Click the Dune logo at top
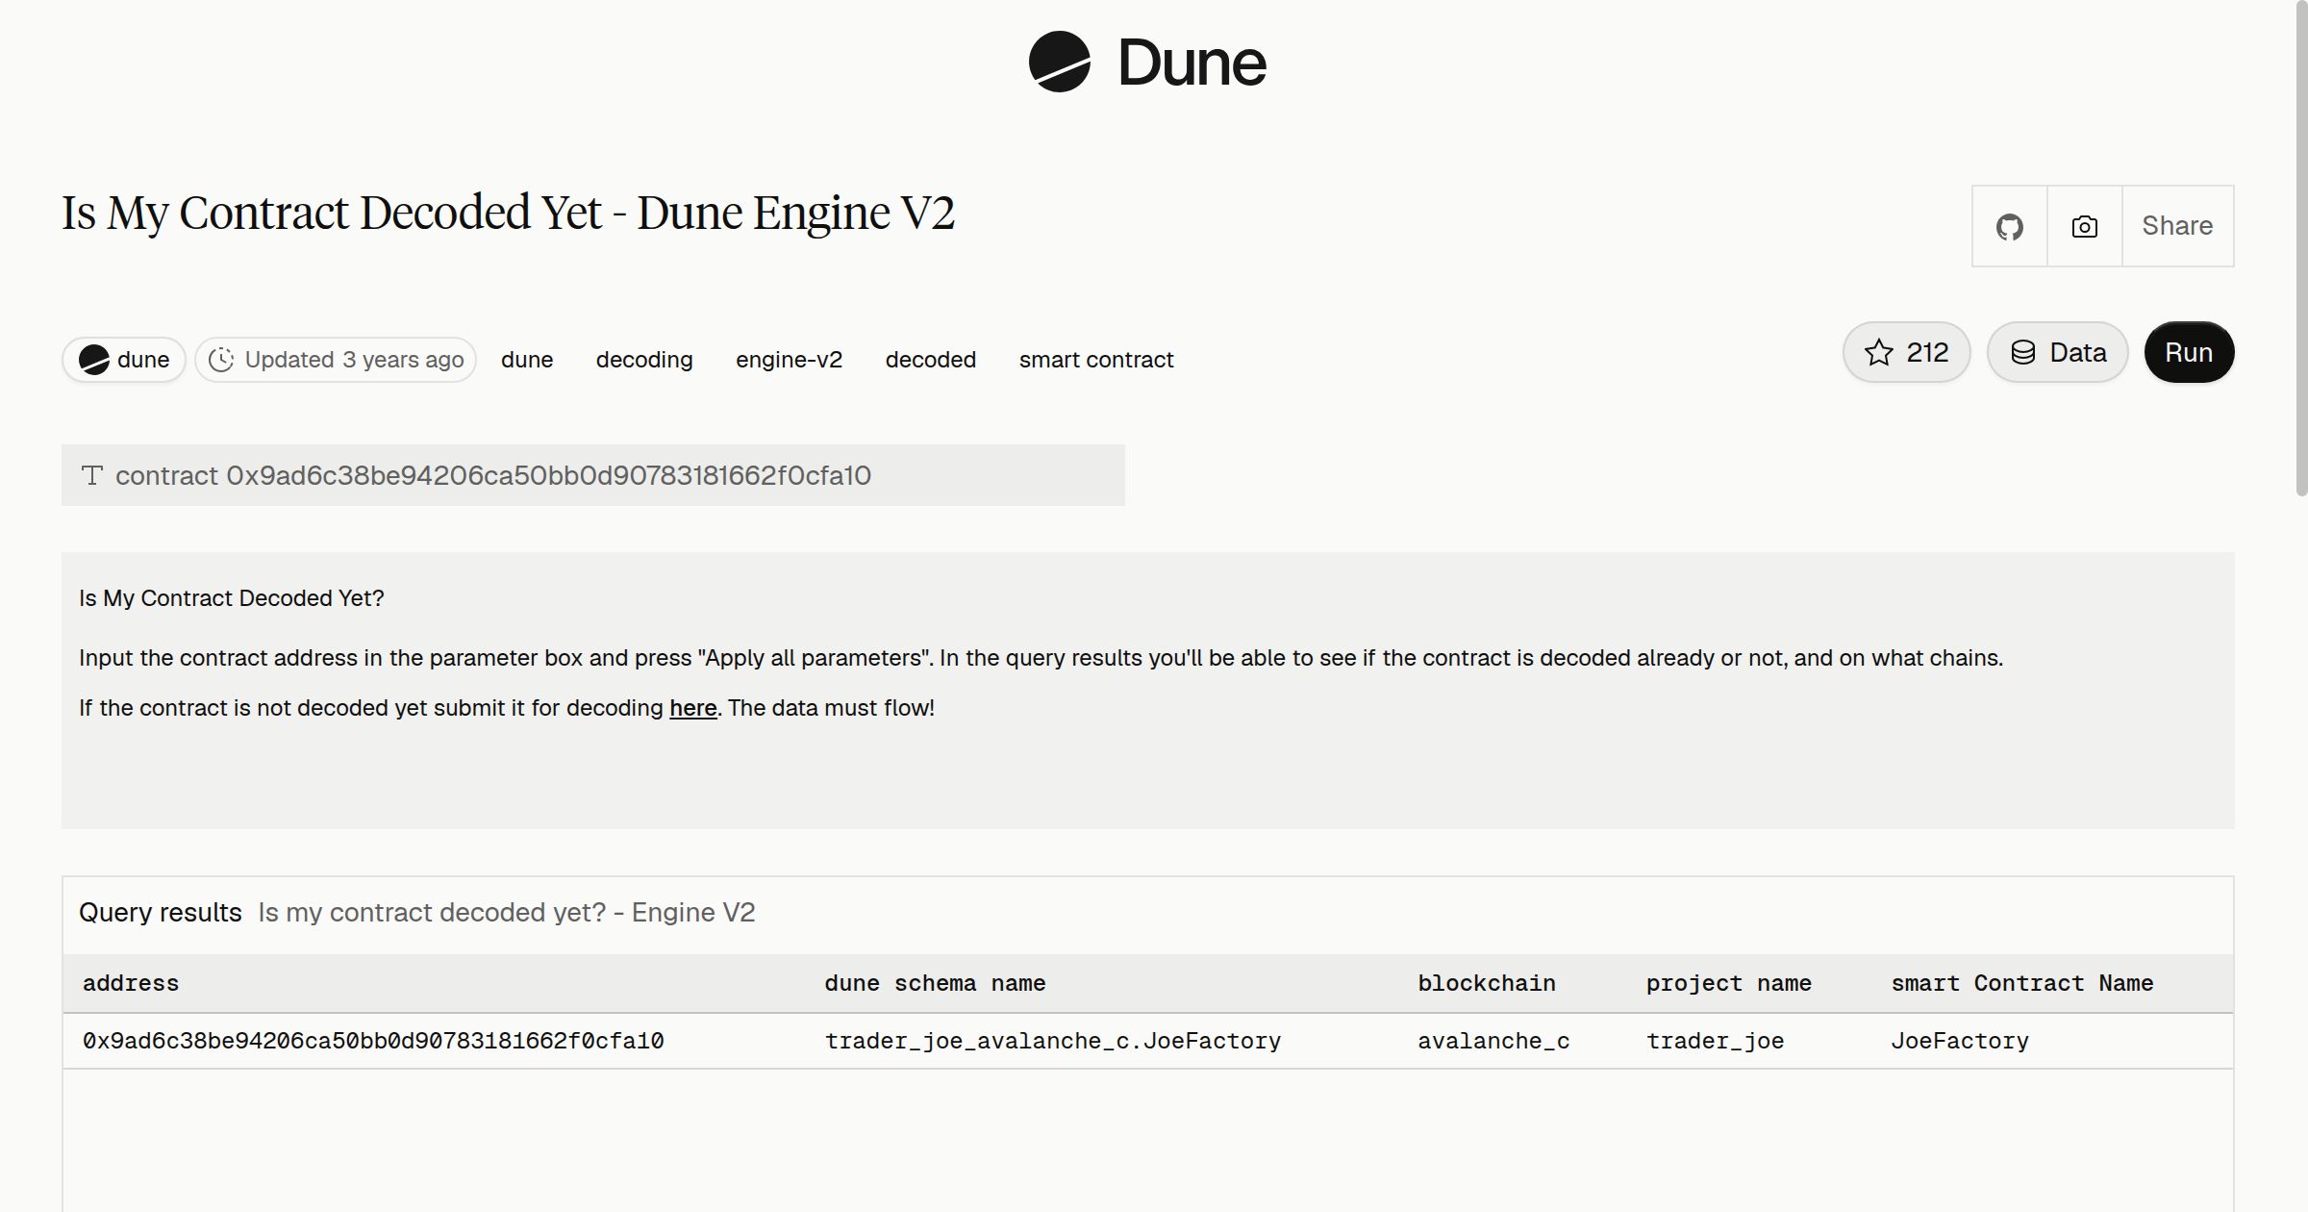Image resolution: width=2308 pixels, height=1212 pixels. point(1147,63)
